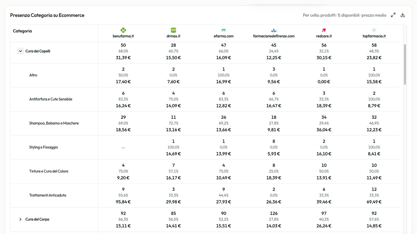Click the drmax.it green logo
The width and height of the screenshot is (417, 234).
click(x=173, y=30)
